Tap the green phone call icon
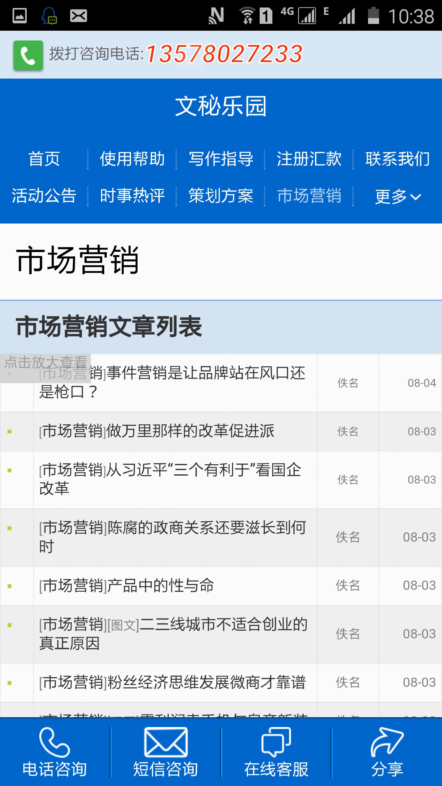Image resolution: width=442 pixels, height=786 pixels. [28, 55]
